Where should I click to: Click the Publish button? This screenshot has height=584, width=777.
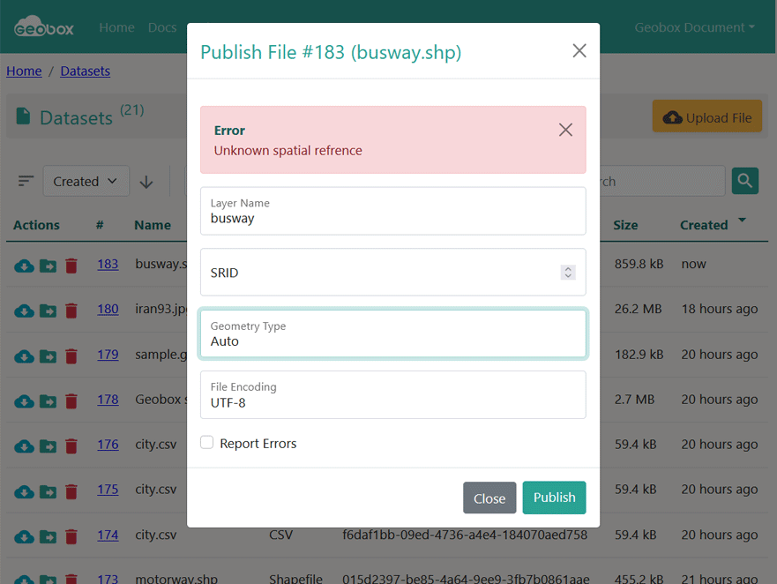tap(554, 498)
